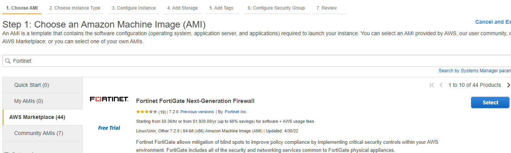
Task: Click the Cancel and Exit link
Action: point(493,22)
